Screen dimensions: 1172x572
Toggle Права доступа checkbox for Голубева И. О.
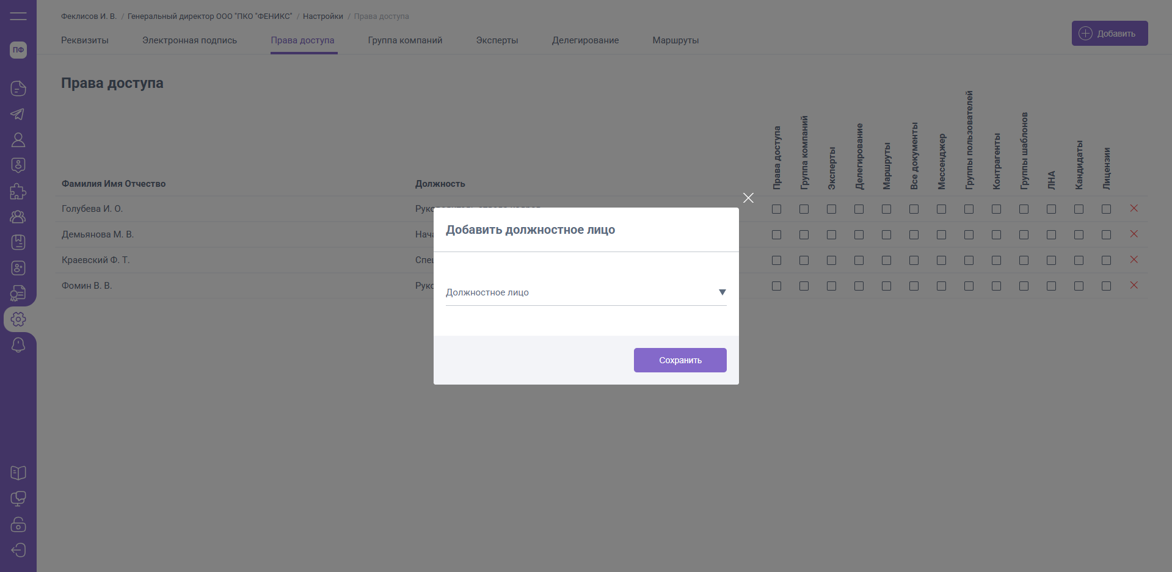pyautogui.click(x=776, y=209)
